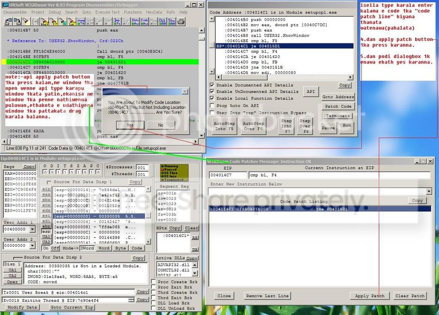Open the Search menu

point(72,12)
